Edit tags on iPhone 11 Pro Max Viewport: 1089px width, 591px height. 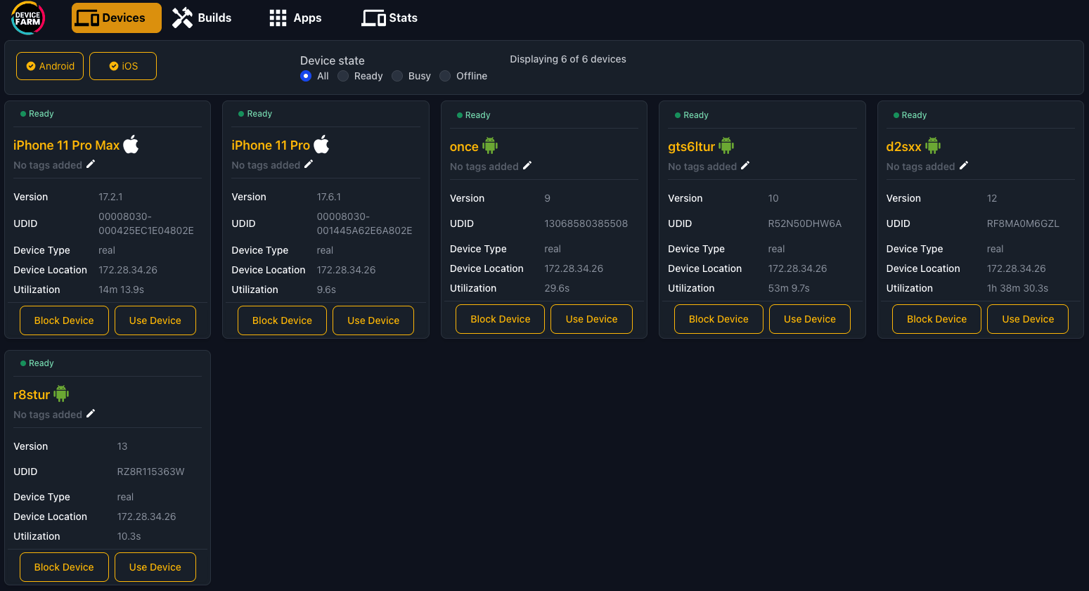pos(91,164)
